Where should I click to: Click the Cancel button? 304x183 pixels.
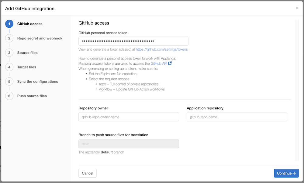pos(88,173)
